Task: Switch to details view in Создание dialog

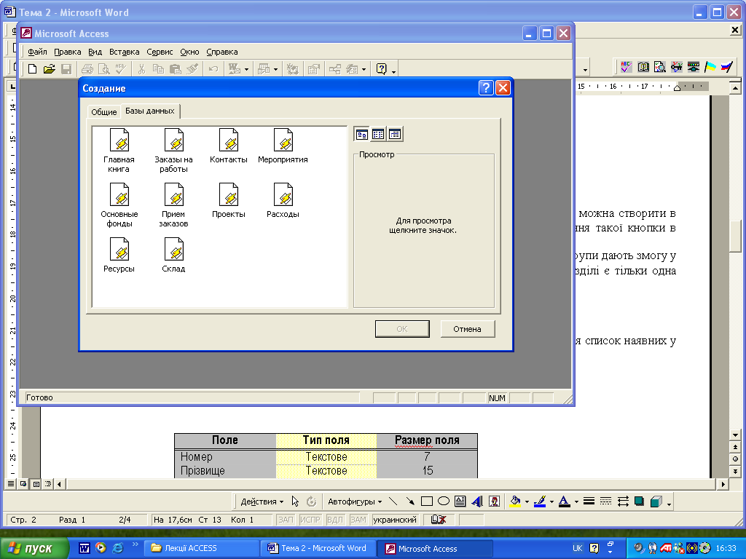Action: coord(395,135)
